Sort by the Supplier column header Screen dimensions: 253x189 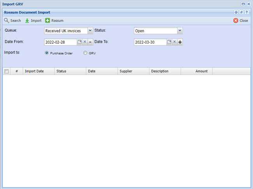click(133, 71)
